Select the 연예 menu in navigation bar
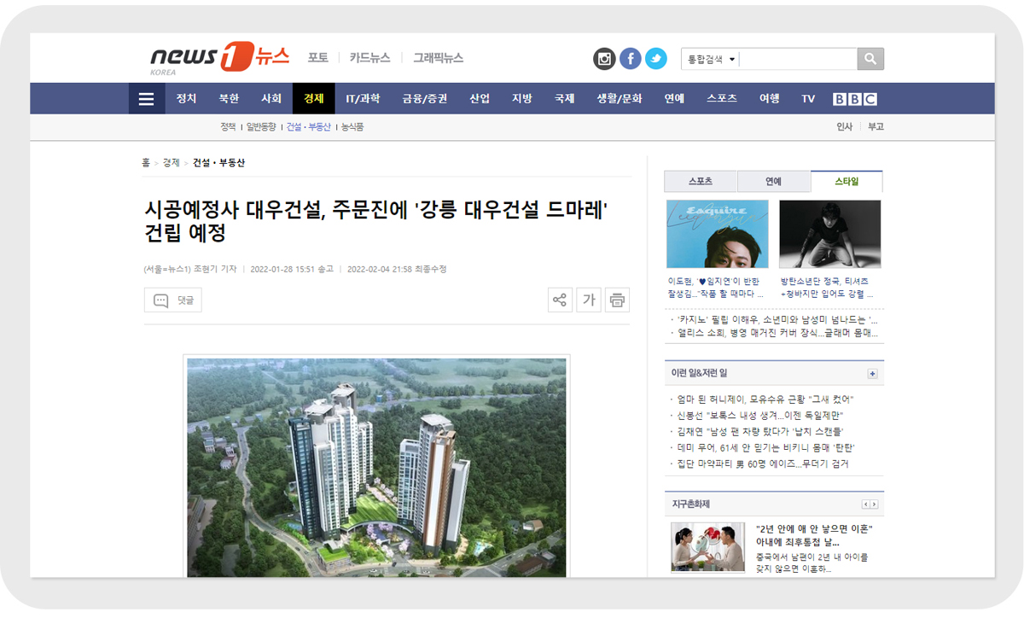Screen dimensions: 1024x618 click(x=674, y=99)
